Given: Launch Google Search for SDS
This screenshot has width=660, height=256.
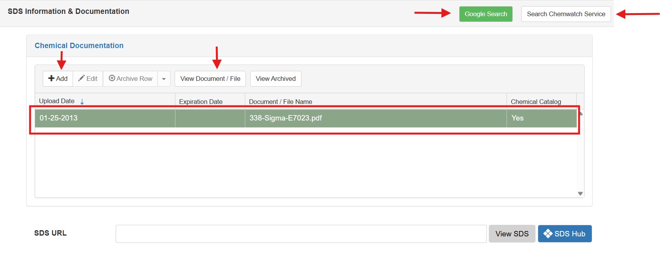Looking at the screenshot, I should [486, 14].
